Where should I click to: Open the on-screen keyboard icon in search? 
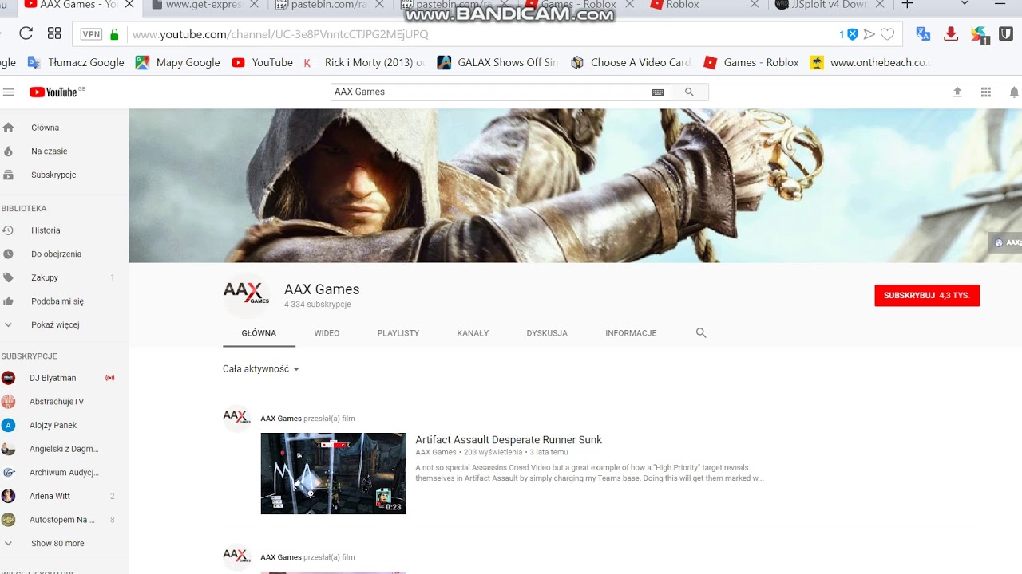[658, 92]
